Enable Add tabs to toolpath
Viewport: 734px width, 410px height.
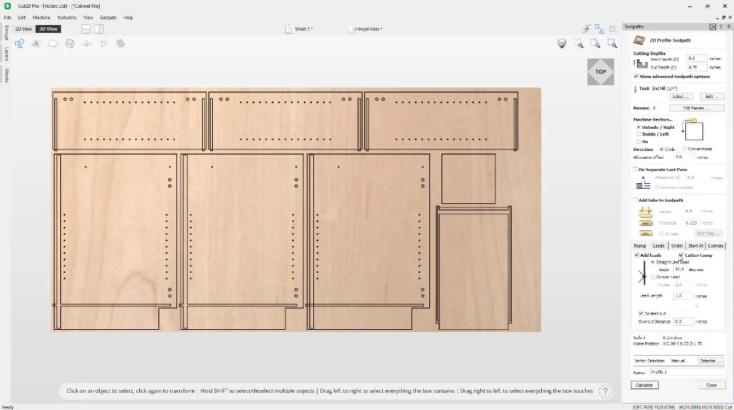coord(635,200)
